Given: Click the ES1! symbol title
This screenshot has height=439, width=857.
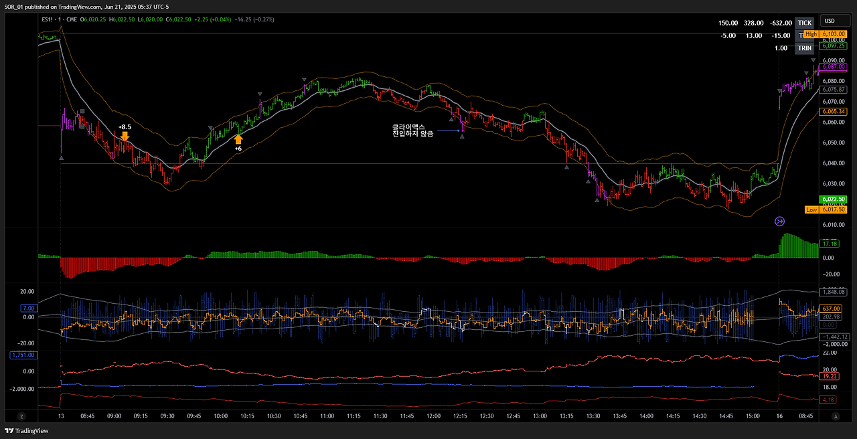Looking at the screenshot, I should pyautogui.click(x=48, y=19).
